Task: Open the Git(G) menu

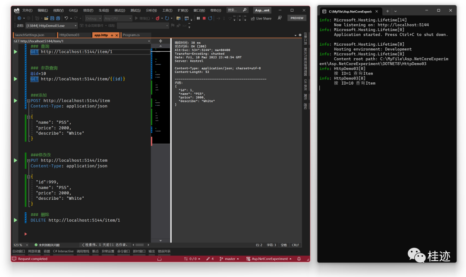Action: 73,10
